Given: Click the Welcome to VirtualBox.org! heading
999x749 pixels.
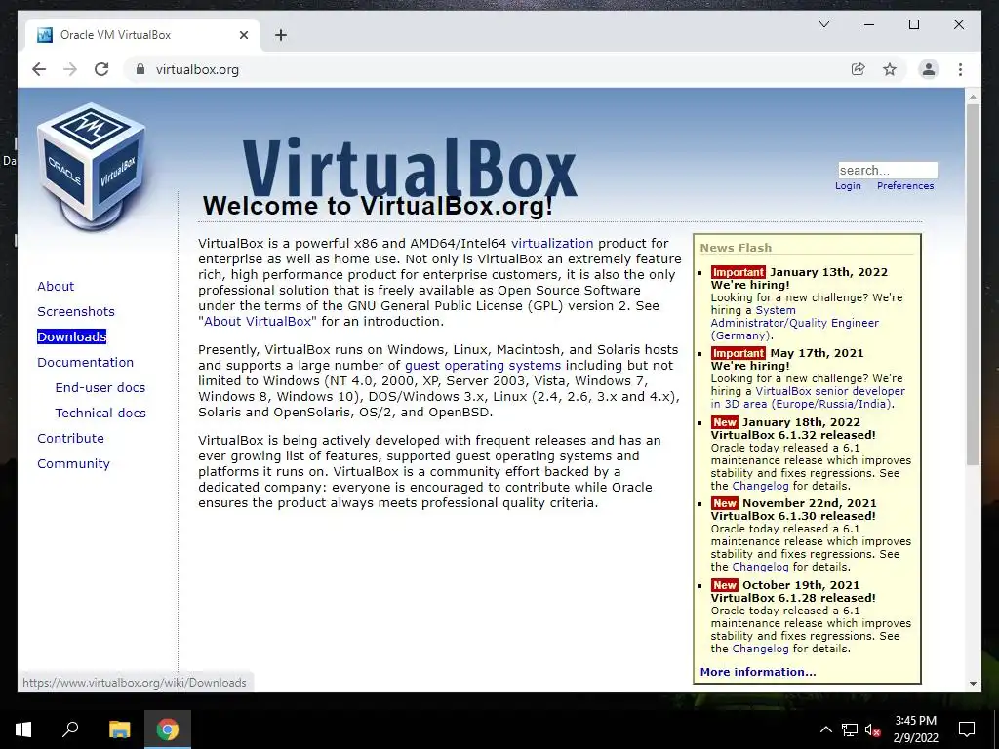Looking at the screenshot, I should pyautogui.click(x=378, y=206).
